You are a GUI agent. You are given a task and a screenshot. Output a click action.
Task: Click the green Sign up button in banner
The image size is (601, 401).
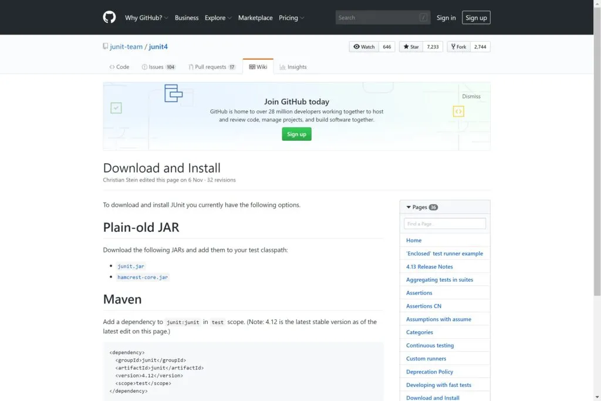tap(296, 134)
